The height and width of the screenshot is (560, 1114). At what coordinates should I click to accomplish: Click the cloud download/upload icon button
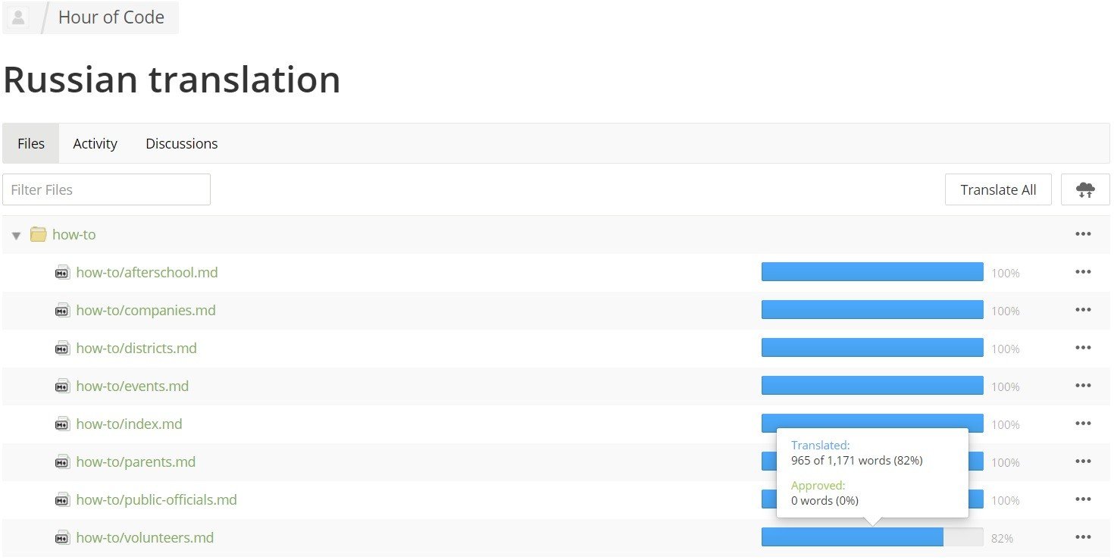point(1085,189)
